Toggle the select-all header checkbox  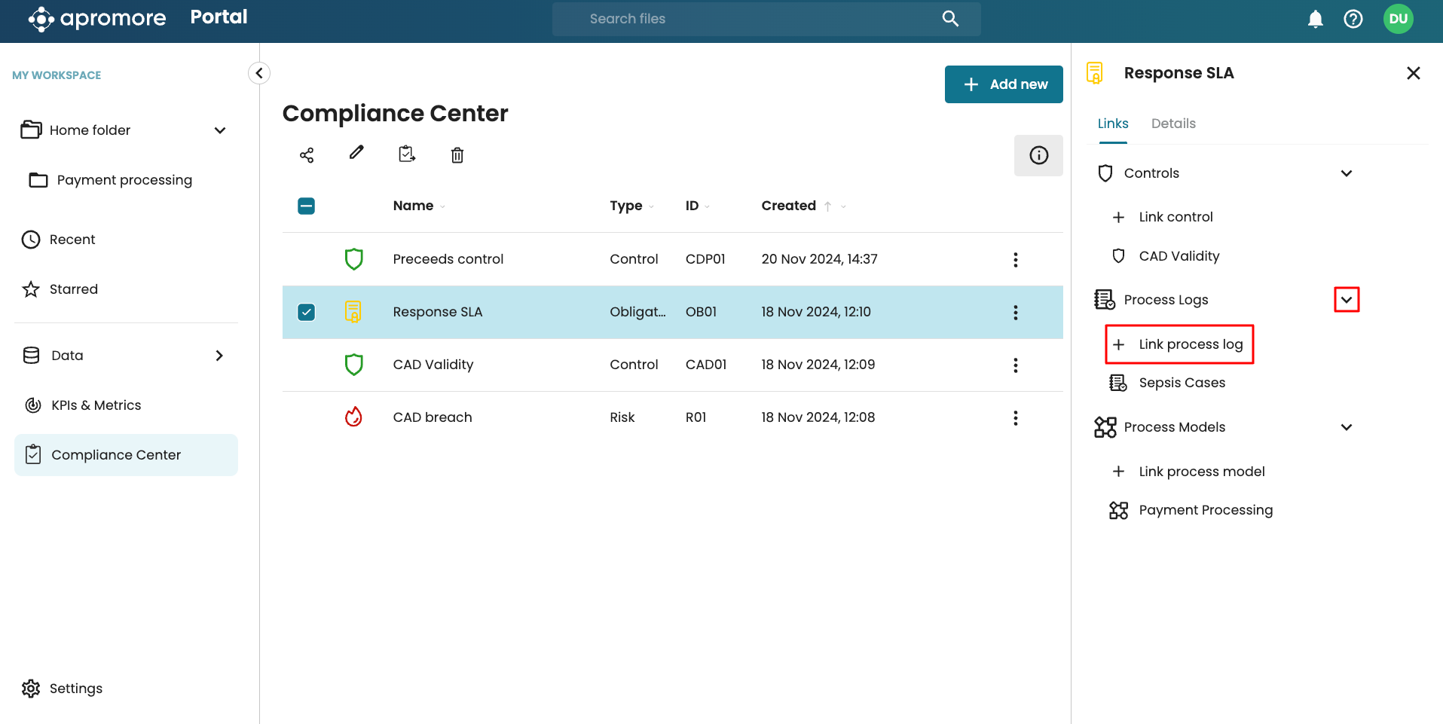pyautogui.click(x=306, y=206)
